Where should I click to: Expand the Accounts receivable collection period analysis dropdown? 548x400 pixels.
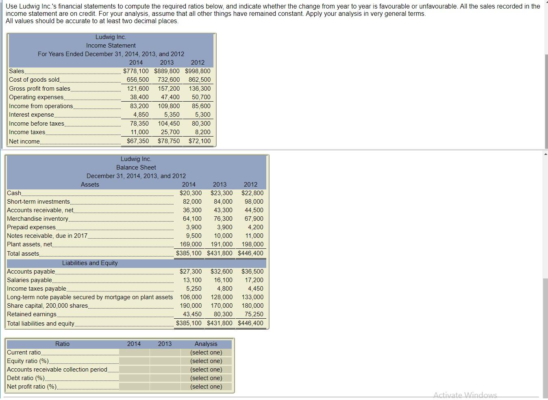(x=206, y=370)
